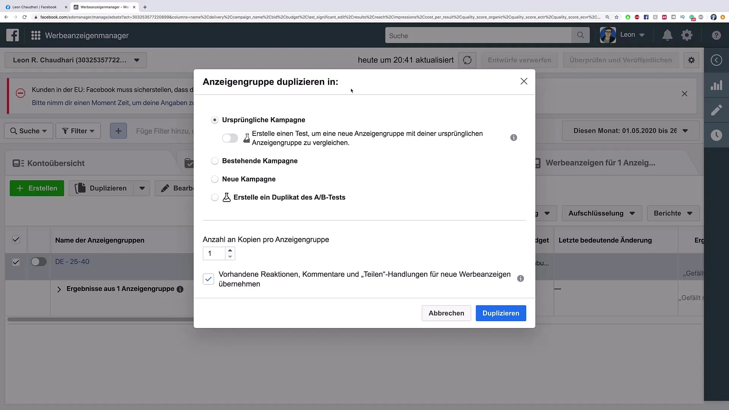This screenshot has width=729, height=410.
Task: Click the Leon profile avatar
Action: (608, 35)
